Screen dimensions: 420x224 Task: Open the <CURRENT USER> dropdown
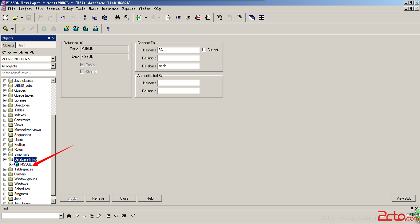(53, 59)
